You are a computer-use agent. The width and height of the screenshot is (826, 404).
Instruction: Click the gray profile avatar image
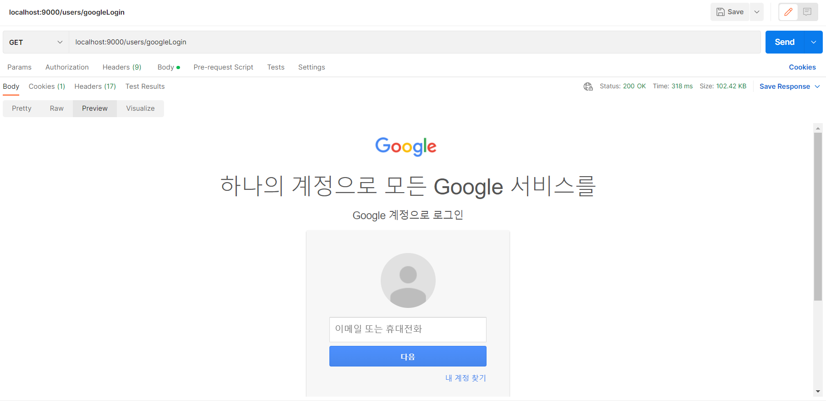tap(408, 280)
